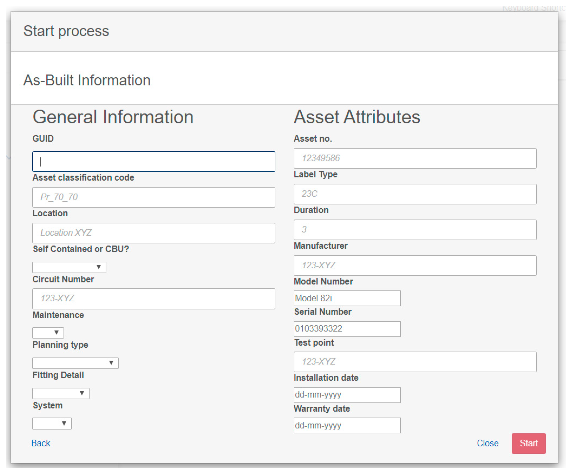Screen dimensions: 571x473
Task: Focus the Label Type field
Action: pos(415,194)
